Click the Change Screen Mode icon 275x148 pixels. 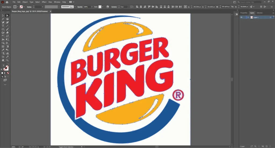(x=5, y=80)
